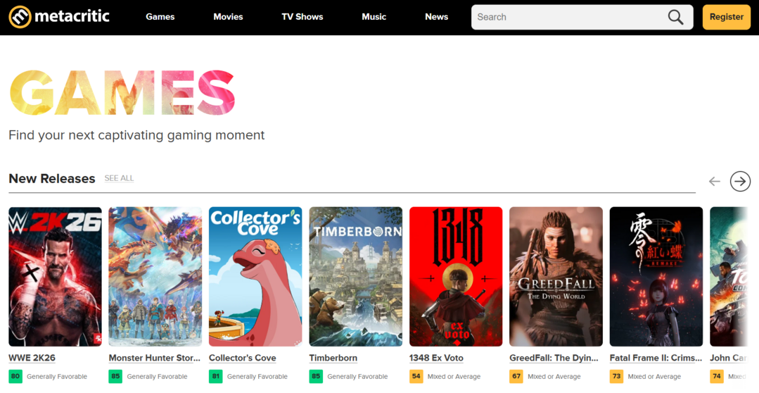The width and height of the screenshot is (759, 393).
Task: Click the search magnifying glass icon
Action: 675,18
